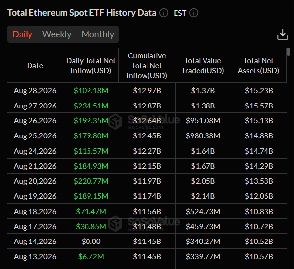
Task: Click the $115.57M daily inflow value
Action: (x=91, y=151)
